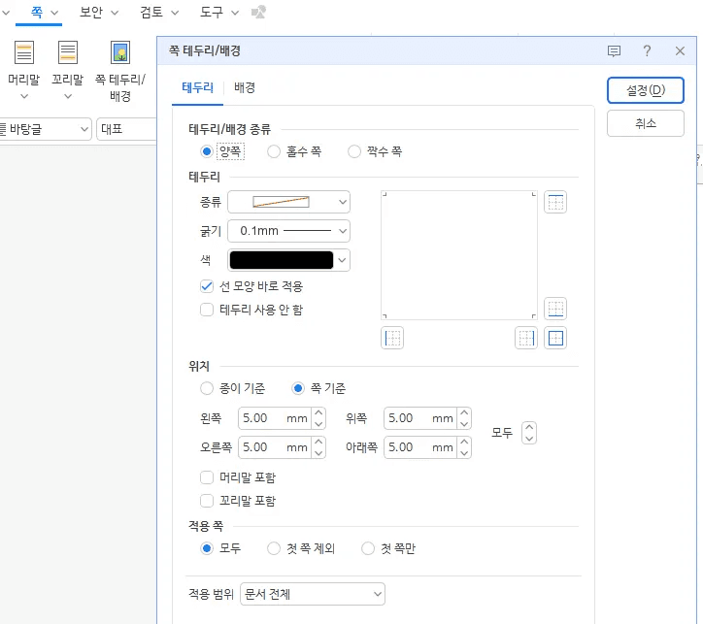
Task: Click the 오른쪽 margin input field
Action: 275,447
